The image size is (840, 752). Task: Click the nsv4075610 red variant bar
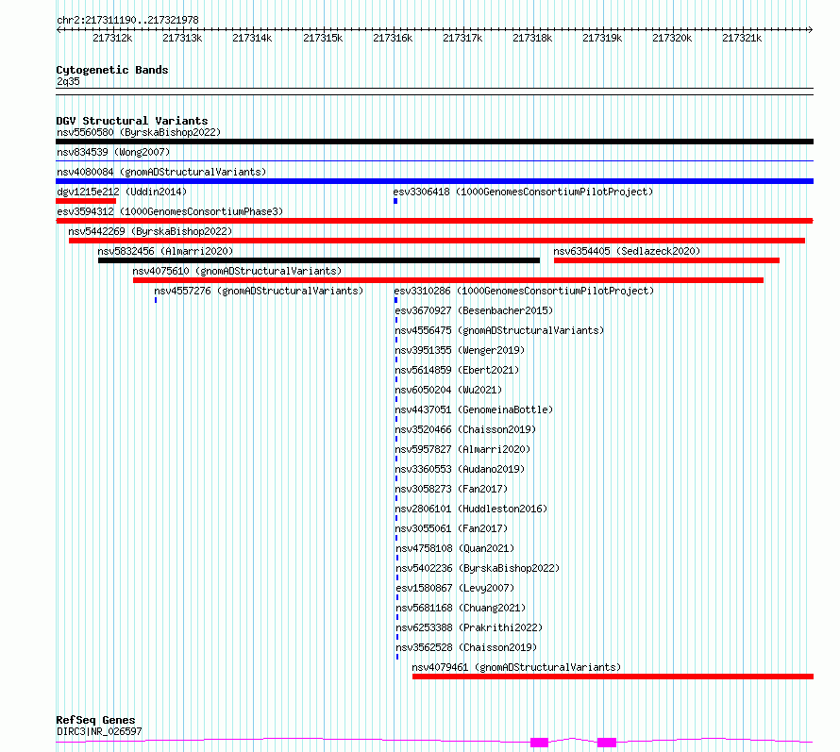[448, 280]
